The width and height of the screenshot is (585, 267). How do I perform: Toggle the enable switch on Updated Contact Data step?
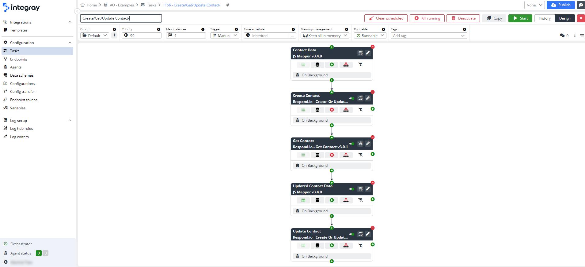(352, 189)
